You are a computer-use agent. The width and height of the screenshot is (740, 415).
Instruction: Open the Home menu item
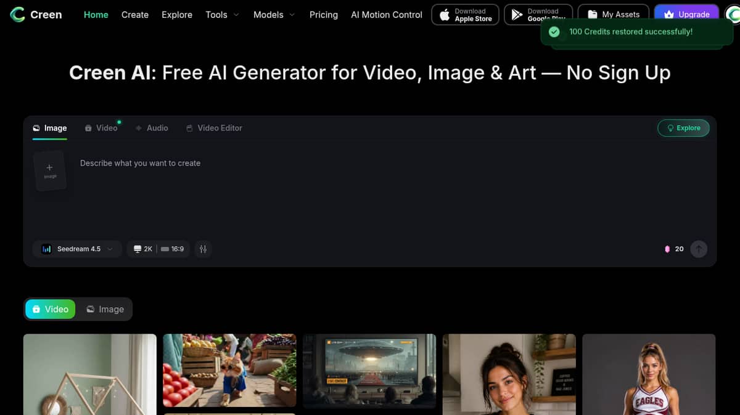(x=96, y=15)
